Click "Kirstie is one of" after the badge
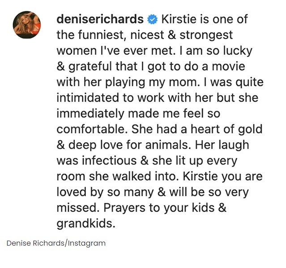Viewport: 286px width, 268px height. [x=204, y=20]
